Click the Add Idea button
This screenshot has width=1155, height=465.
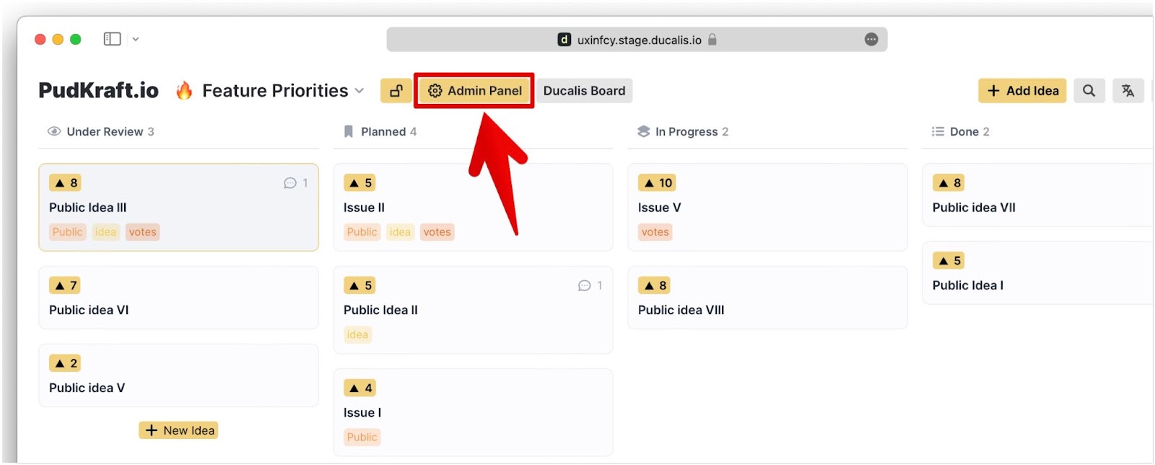[x=1022, y=91]
